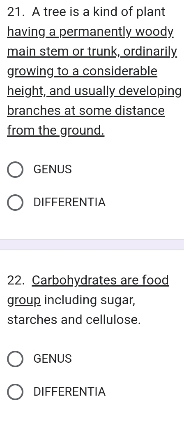Click underlined phrase 'from the ground.'
The image size is (184, 422).
point(56,131)
